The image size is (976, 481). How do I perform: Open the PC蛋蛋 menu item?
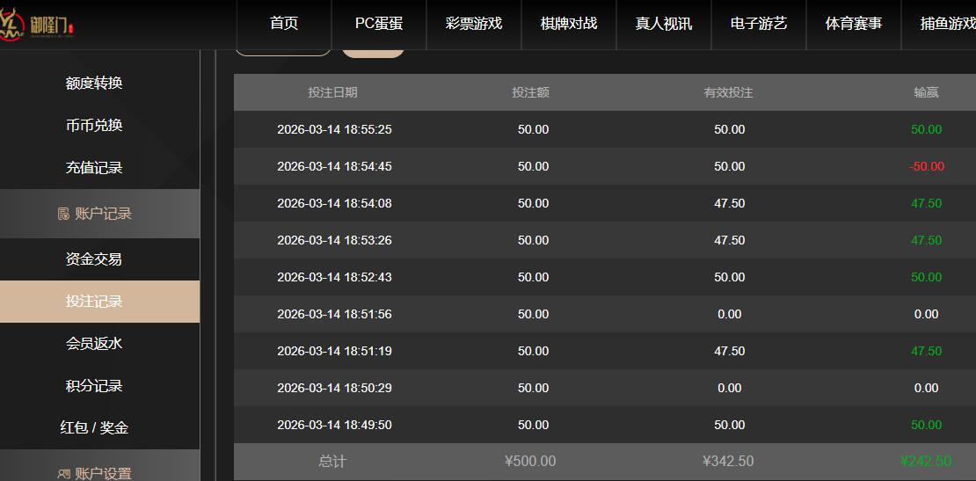(x=379, y=24)
